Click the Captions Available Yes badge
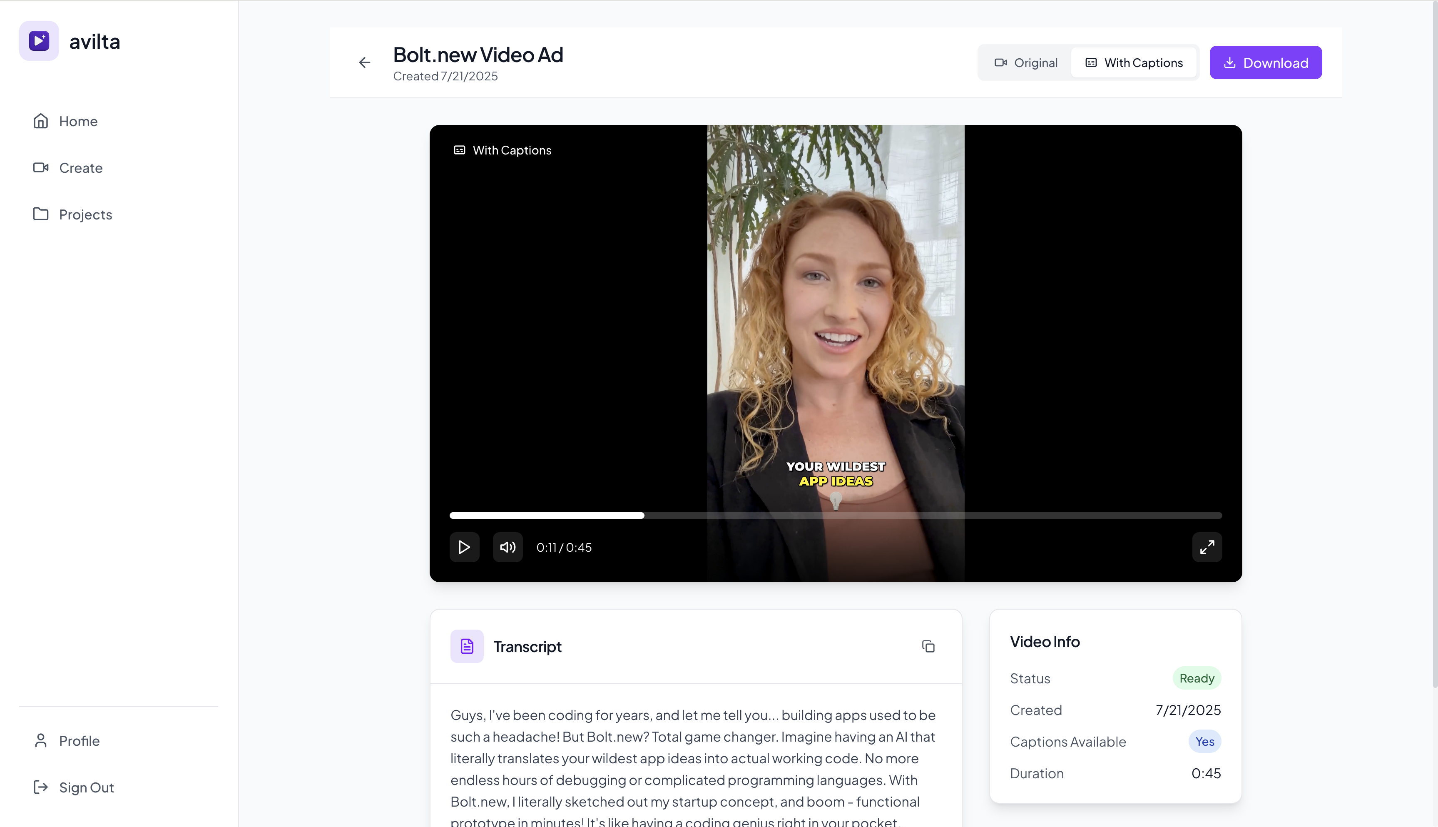This screenshot has width=1438, height=827. click(x=1204, y=742)
